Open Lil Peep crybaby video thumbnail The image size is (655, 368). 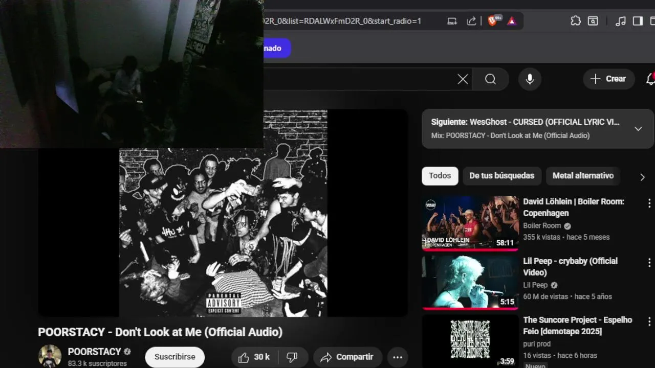tap(470, 283)
